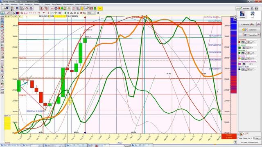
Task: Expand the orange Neural Net options arrow
Action: pos(255,58)
